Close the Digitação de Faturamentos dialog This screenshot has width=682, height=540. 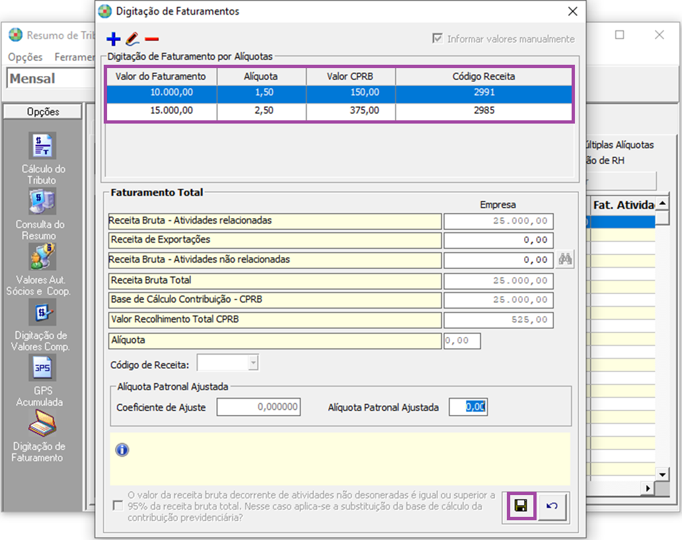click(573, 11)
